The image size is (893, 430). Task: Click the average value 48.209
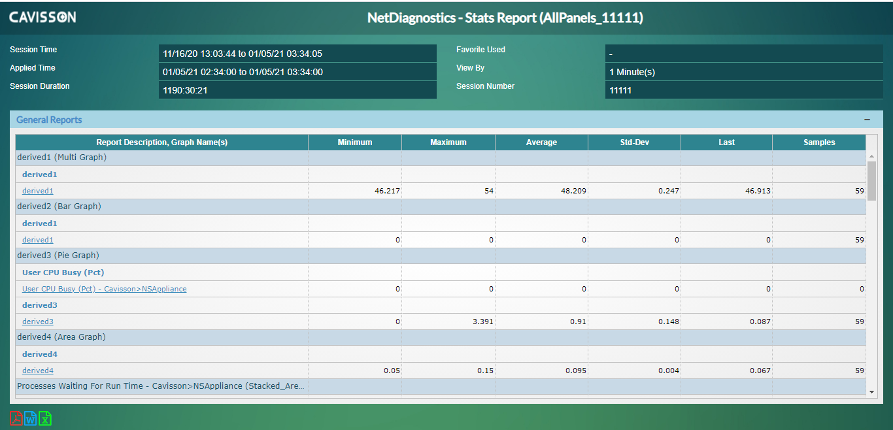[x=572, y=191]
